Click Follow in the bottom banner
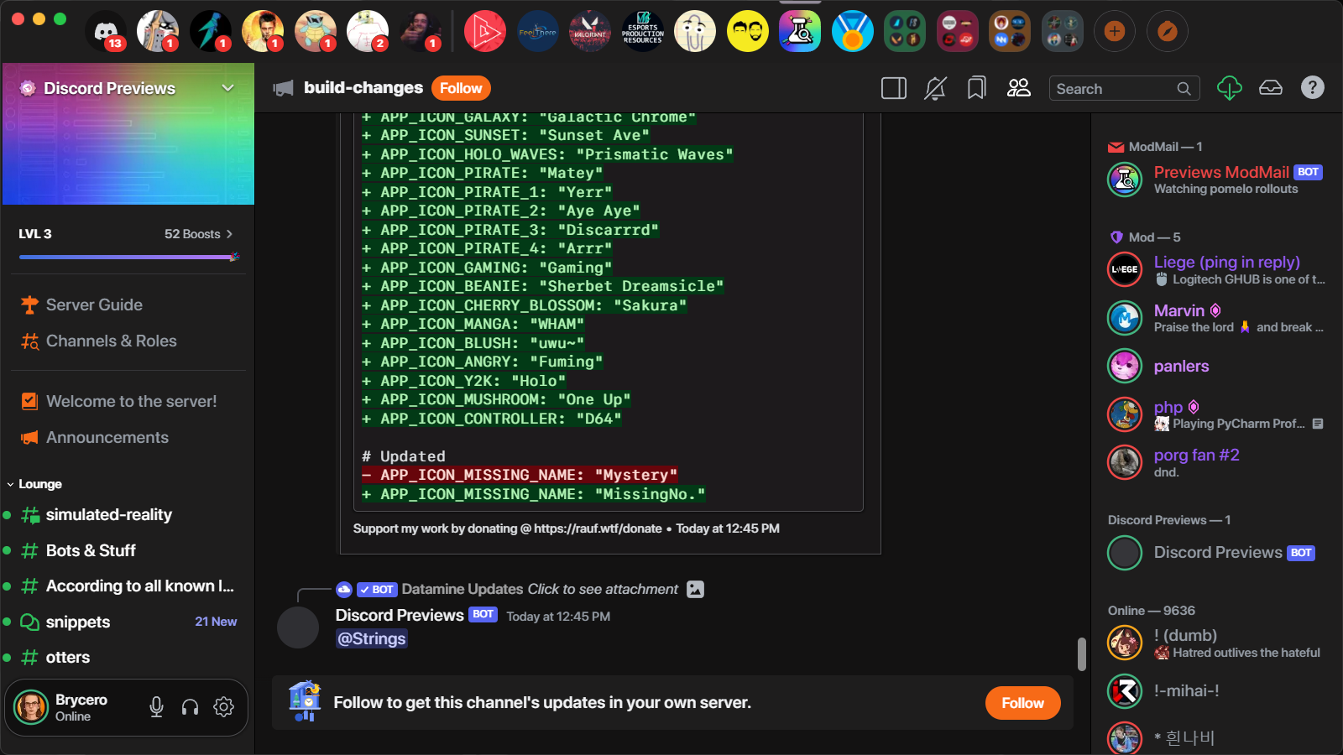 (1022, 703)
